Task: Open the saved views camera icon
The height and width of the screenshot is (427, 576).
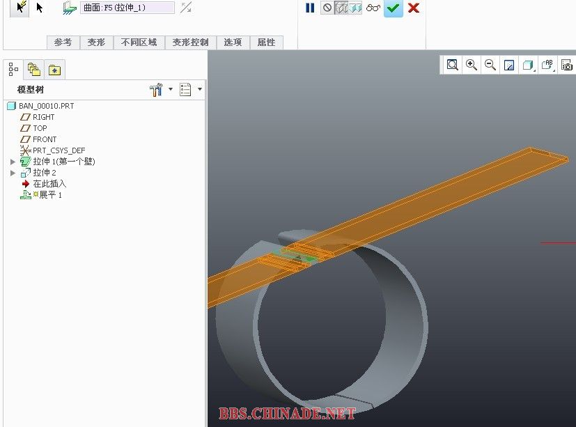Action: tap(567, 65)
